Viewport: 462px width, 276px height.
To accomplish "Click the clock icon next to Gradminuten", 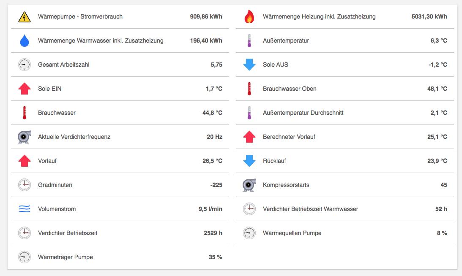I will pyautogui.click(x=25, y=185).
